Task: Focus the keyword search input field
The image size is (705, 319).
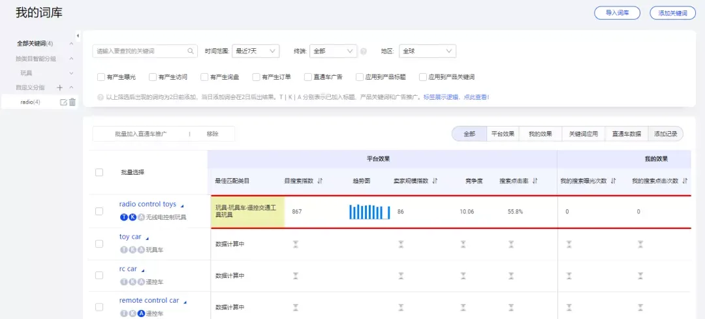Action: point(145,52)
